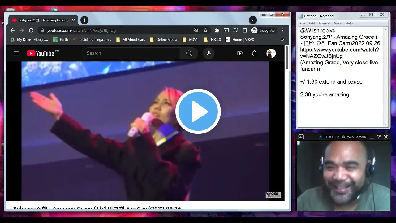
Task: Open Chrome media controls icon
Action: (x=236, y=30)
